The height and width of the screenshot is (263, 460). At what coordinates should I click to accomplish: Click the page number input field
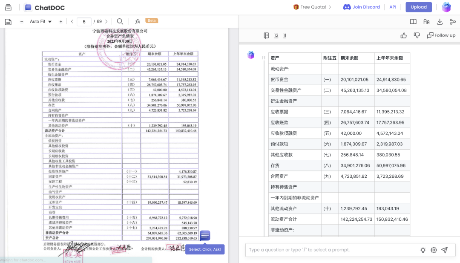(x=84, y=21)
